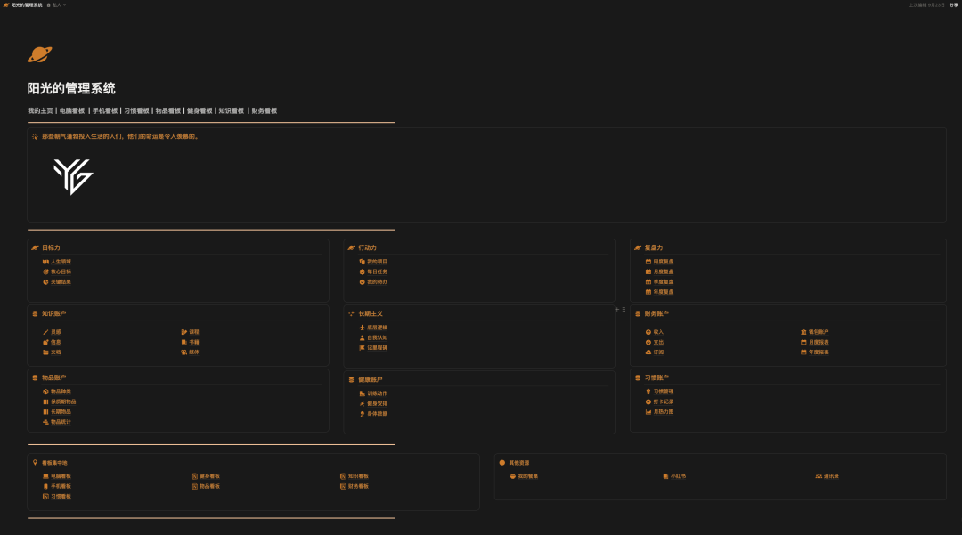Click the plus add-block icon beside 长期主义
Image resolution: width=962 pixels, height=535 pixels.
(x=617, y=310)
